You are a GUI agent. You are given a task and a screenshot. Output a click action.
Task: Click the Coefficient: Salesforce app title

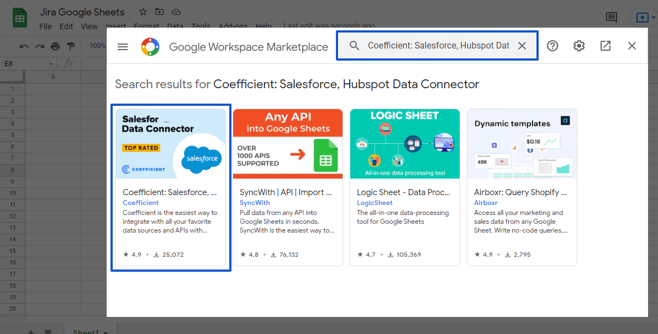point(170,192)
